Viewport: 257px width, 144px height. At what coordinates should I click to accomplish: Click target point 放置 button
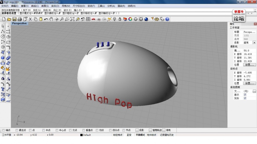click(x=250, y=83)
